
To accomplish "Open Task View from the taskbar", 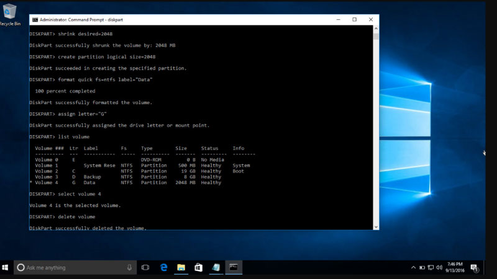I will click(x=145, y=267).
